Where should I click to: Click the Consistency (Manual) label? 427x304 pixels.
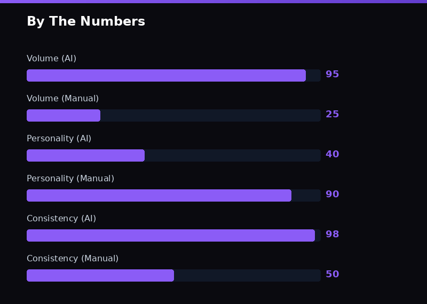(x=73, y=259)
